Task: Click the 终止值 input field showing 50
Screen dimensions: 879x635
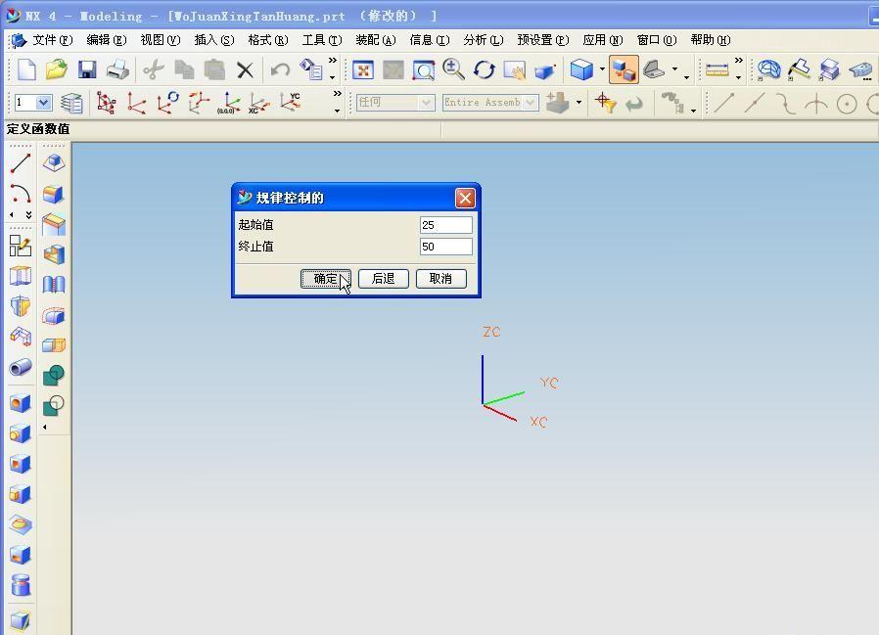Action: click(x=445, y=247)
